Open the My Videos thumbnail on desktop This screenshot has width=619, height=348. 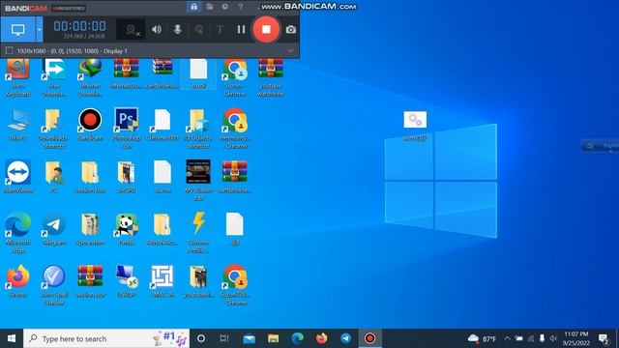tap(198, 180)
